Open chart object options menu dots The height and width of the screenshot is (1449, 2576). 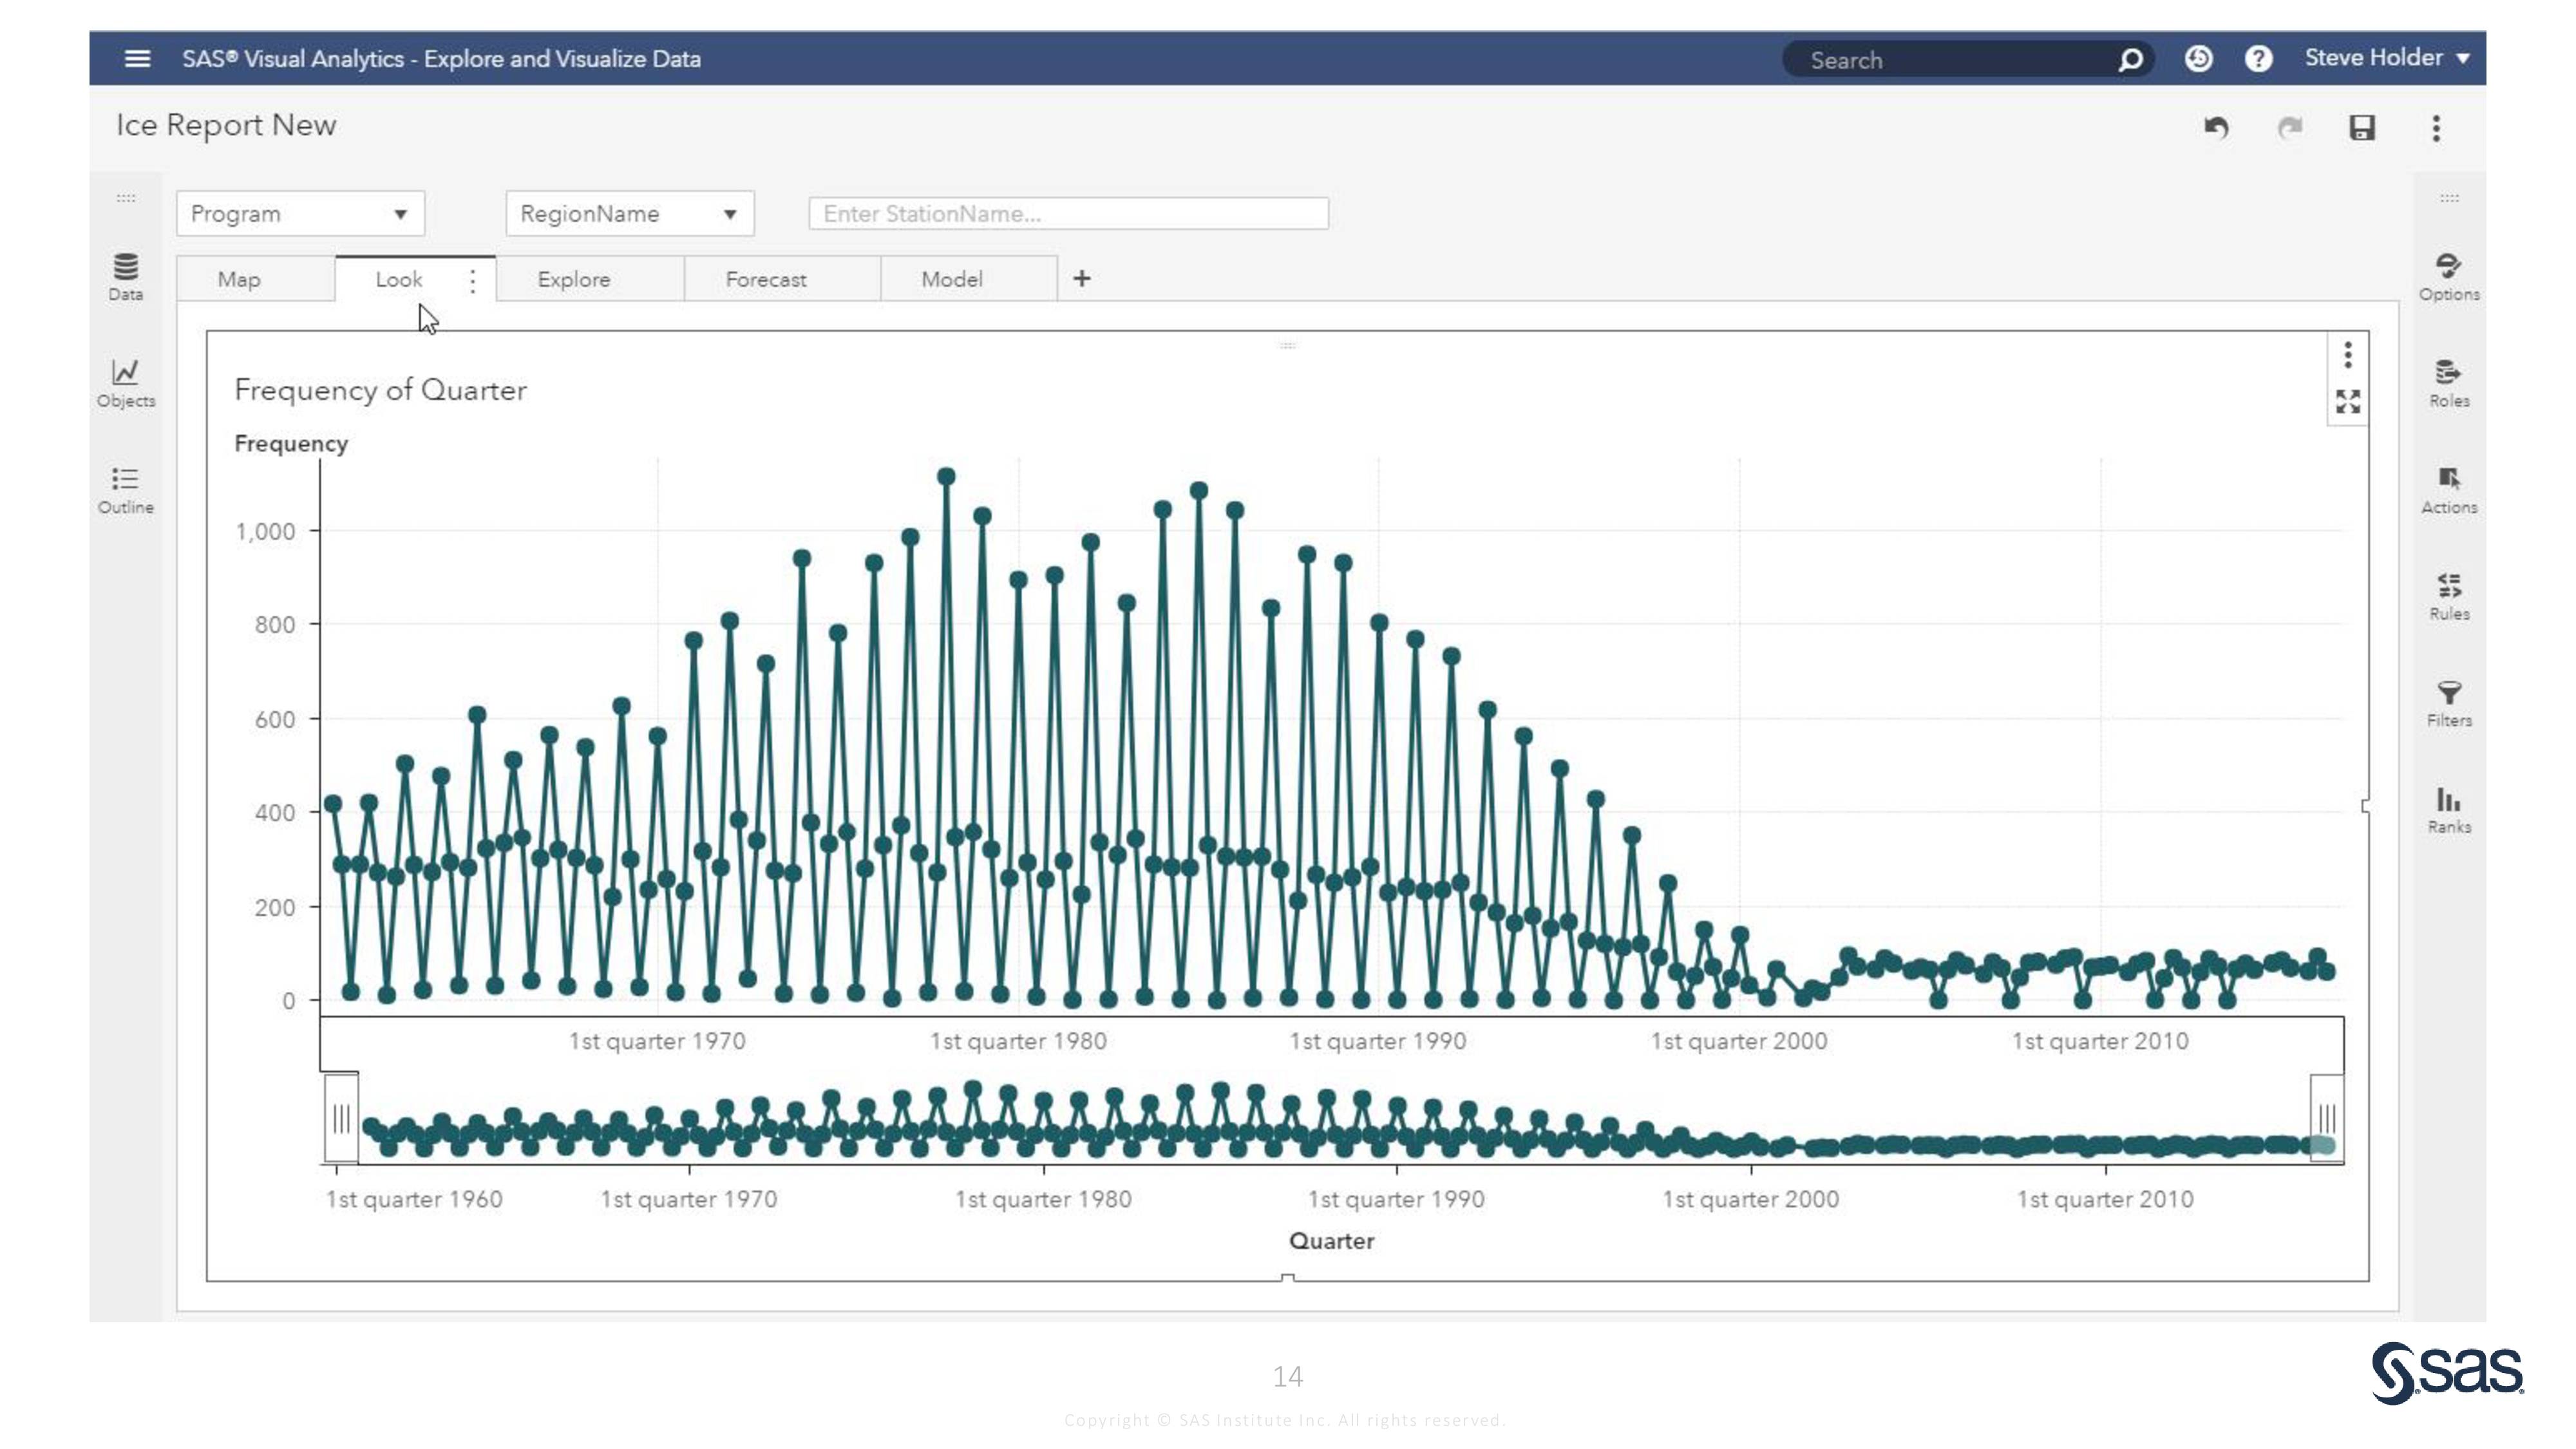tap(2348, 354)
